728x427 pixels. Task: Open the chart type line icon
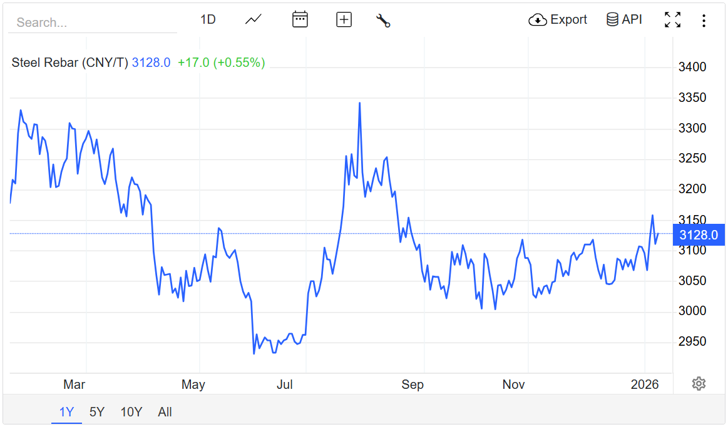coord(253,19)
